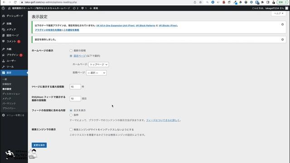Select 最新の投稿 radio button

[71, 50]
